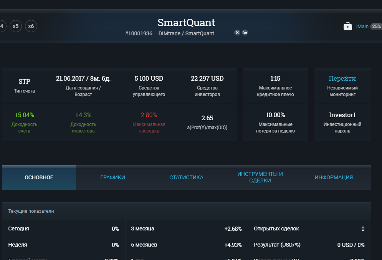Open the ИНФОРМАЦИЯ tab
Image resolution: width=382 pixels, height=260 pixels.
click(334, 177)
